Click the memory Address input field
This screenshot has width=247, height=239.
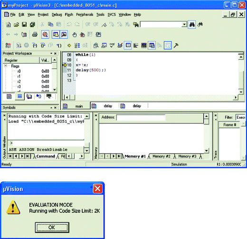click(x=141, y=118)
